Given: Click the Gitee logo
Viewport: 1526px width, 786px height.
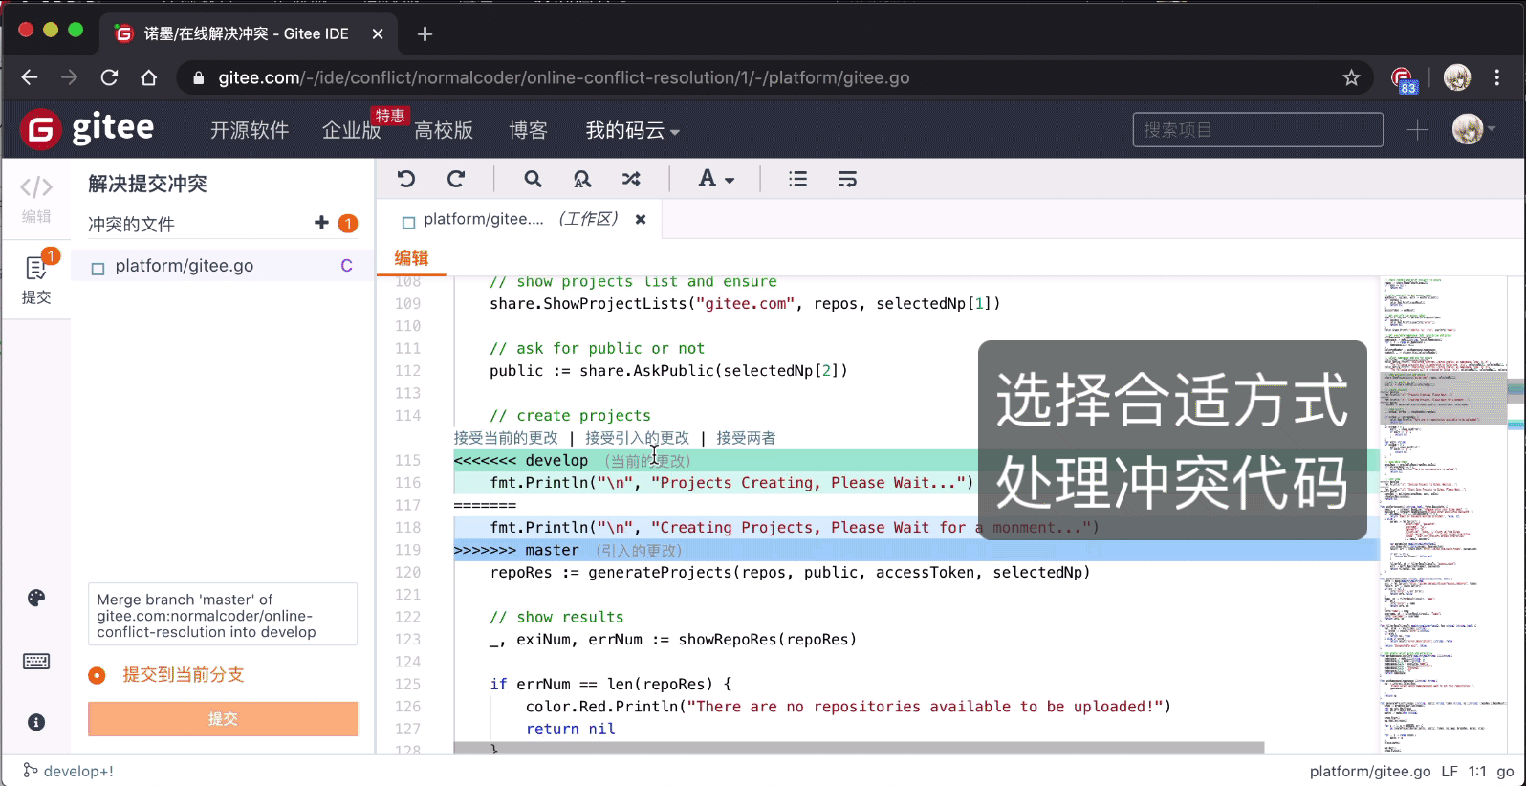Looking at the screenshot, I should pos(88,128).
